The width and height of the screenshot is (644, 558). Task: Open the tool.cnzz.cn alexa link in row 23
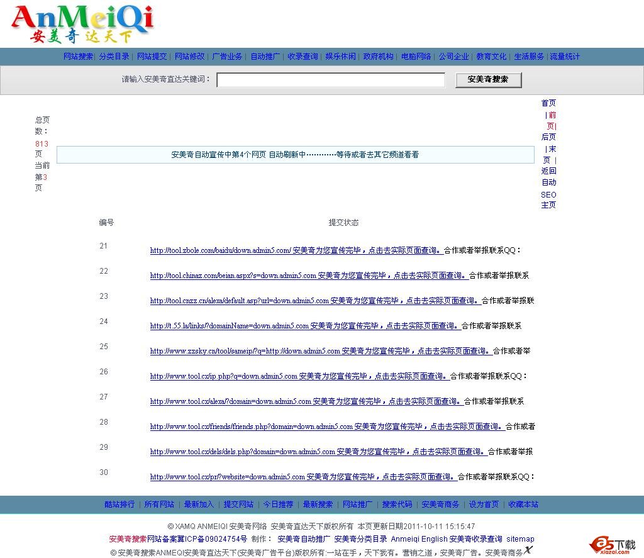click(x=315, y=300)
